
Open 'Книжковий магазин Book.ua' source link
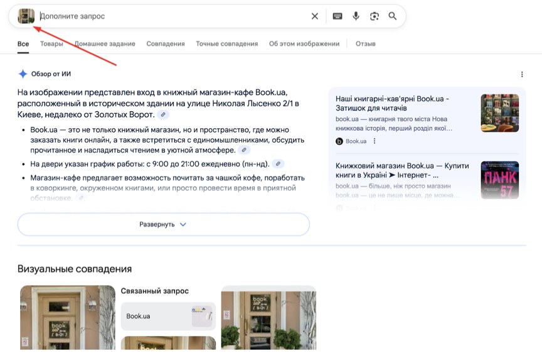click(402, 170)
